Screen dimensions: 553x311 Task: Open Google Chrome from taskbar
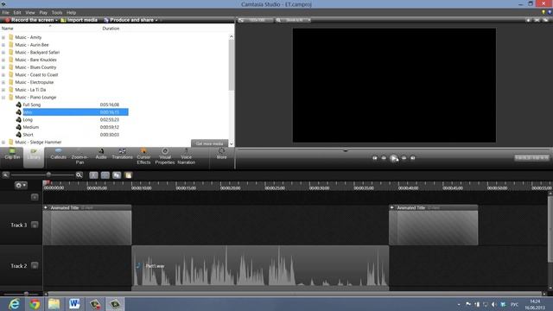coord(35,304)
